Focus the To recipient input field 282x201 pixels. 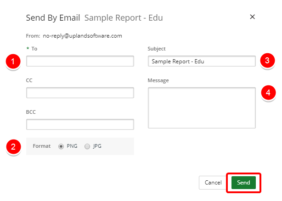[x=80, y=61]
